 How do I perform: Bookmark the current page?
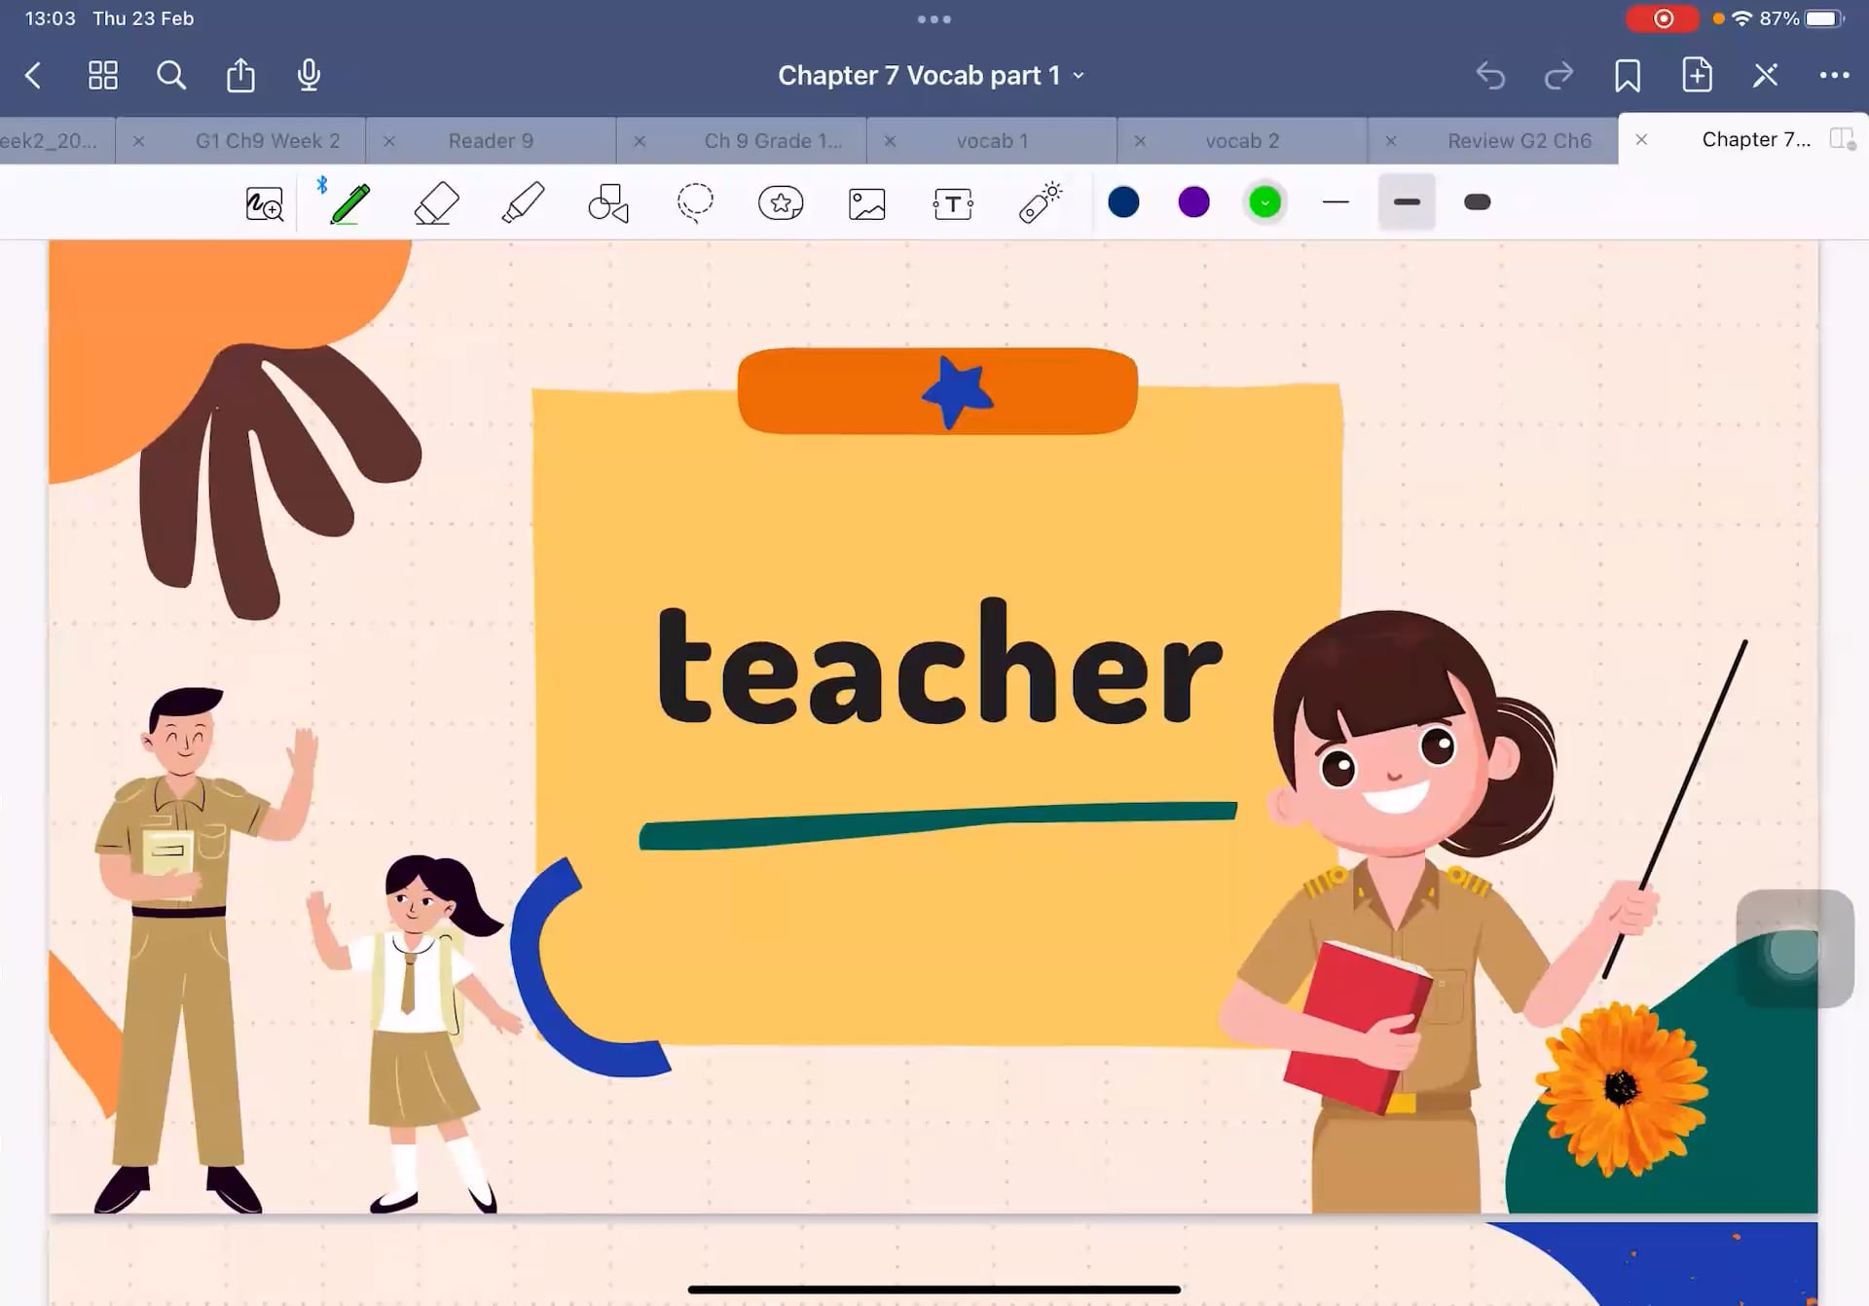click(x=1627, y=76)
